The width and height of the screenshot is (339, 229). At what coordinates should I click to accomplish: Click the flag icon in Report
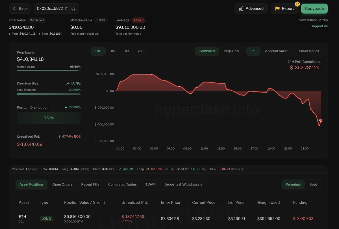[x=277, y=8]
